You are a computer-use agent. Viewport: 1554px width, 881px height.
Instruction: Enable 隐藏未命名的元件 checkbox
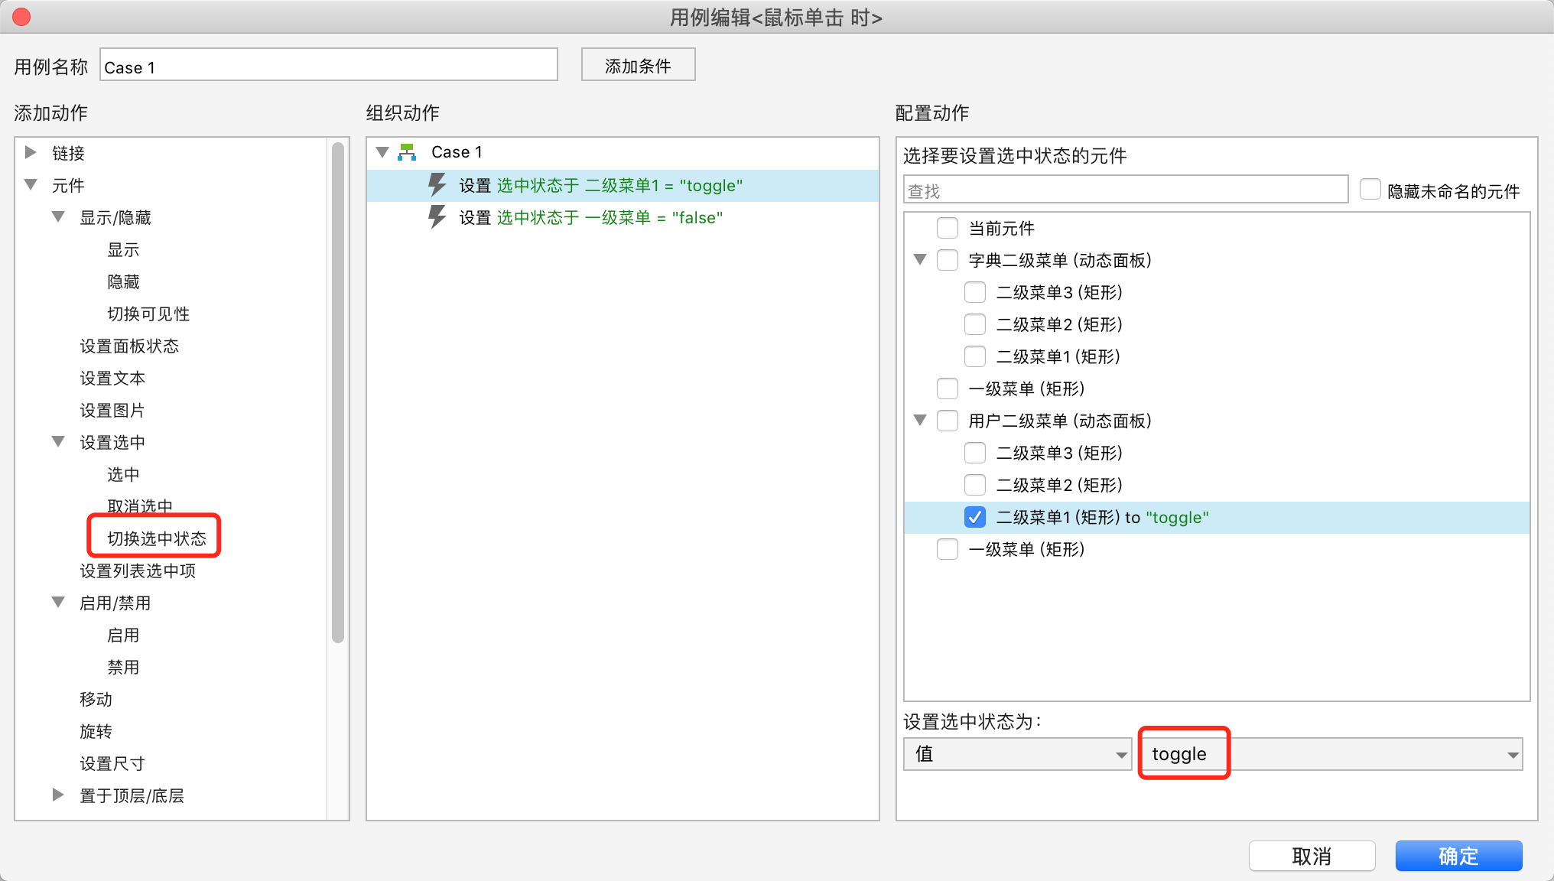click(1370, 190)
